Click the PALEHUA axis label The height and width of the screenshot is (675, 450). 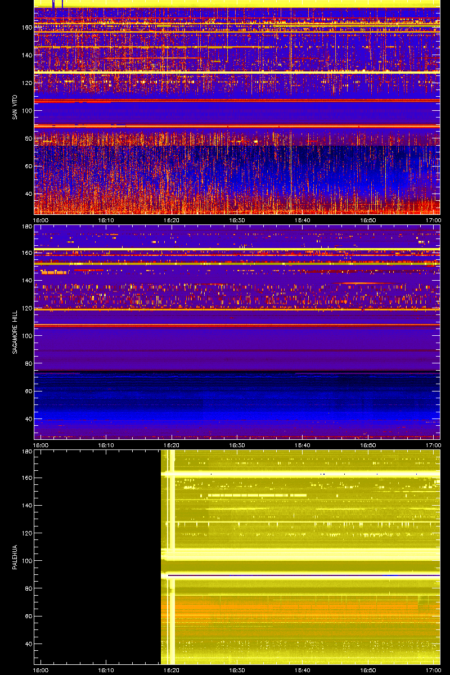(x=13, y=557)
